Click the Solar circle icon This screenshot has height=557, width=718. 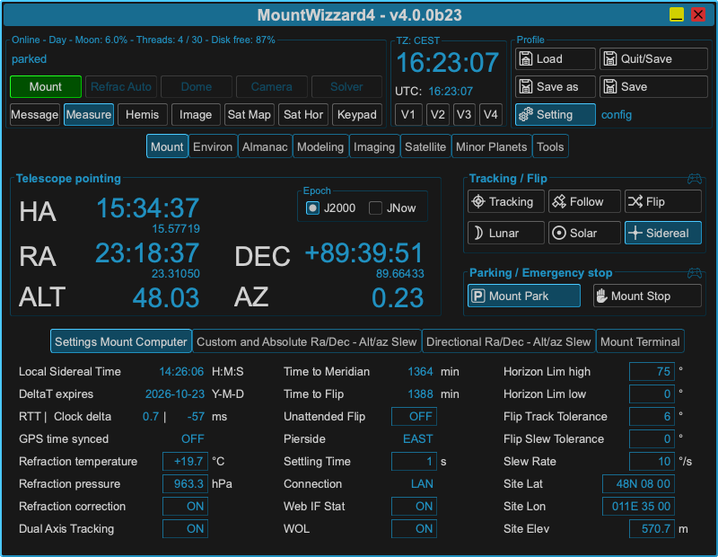559,233
